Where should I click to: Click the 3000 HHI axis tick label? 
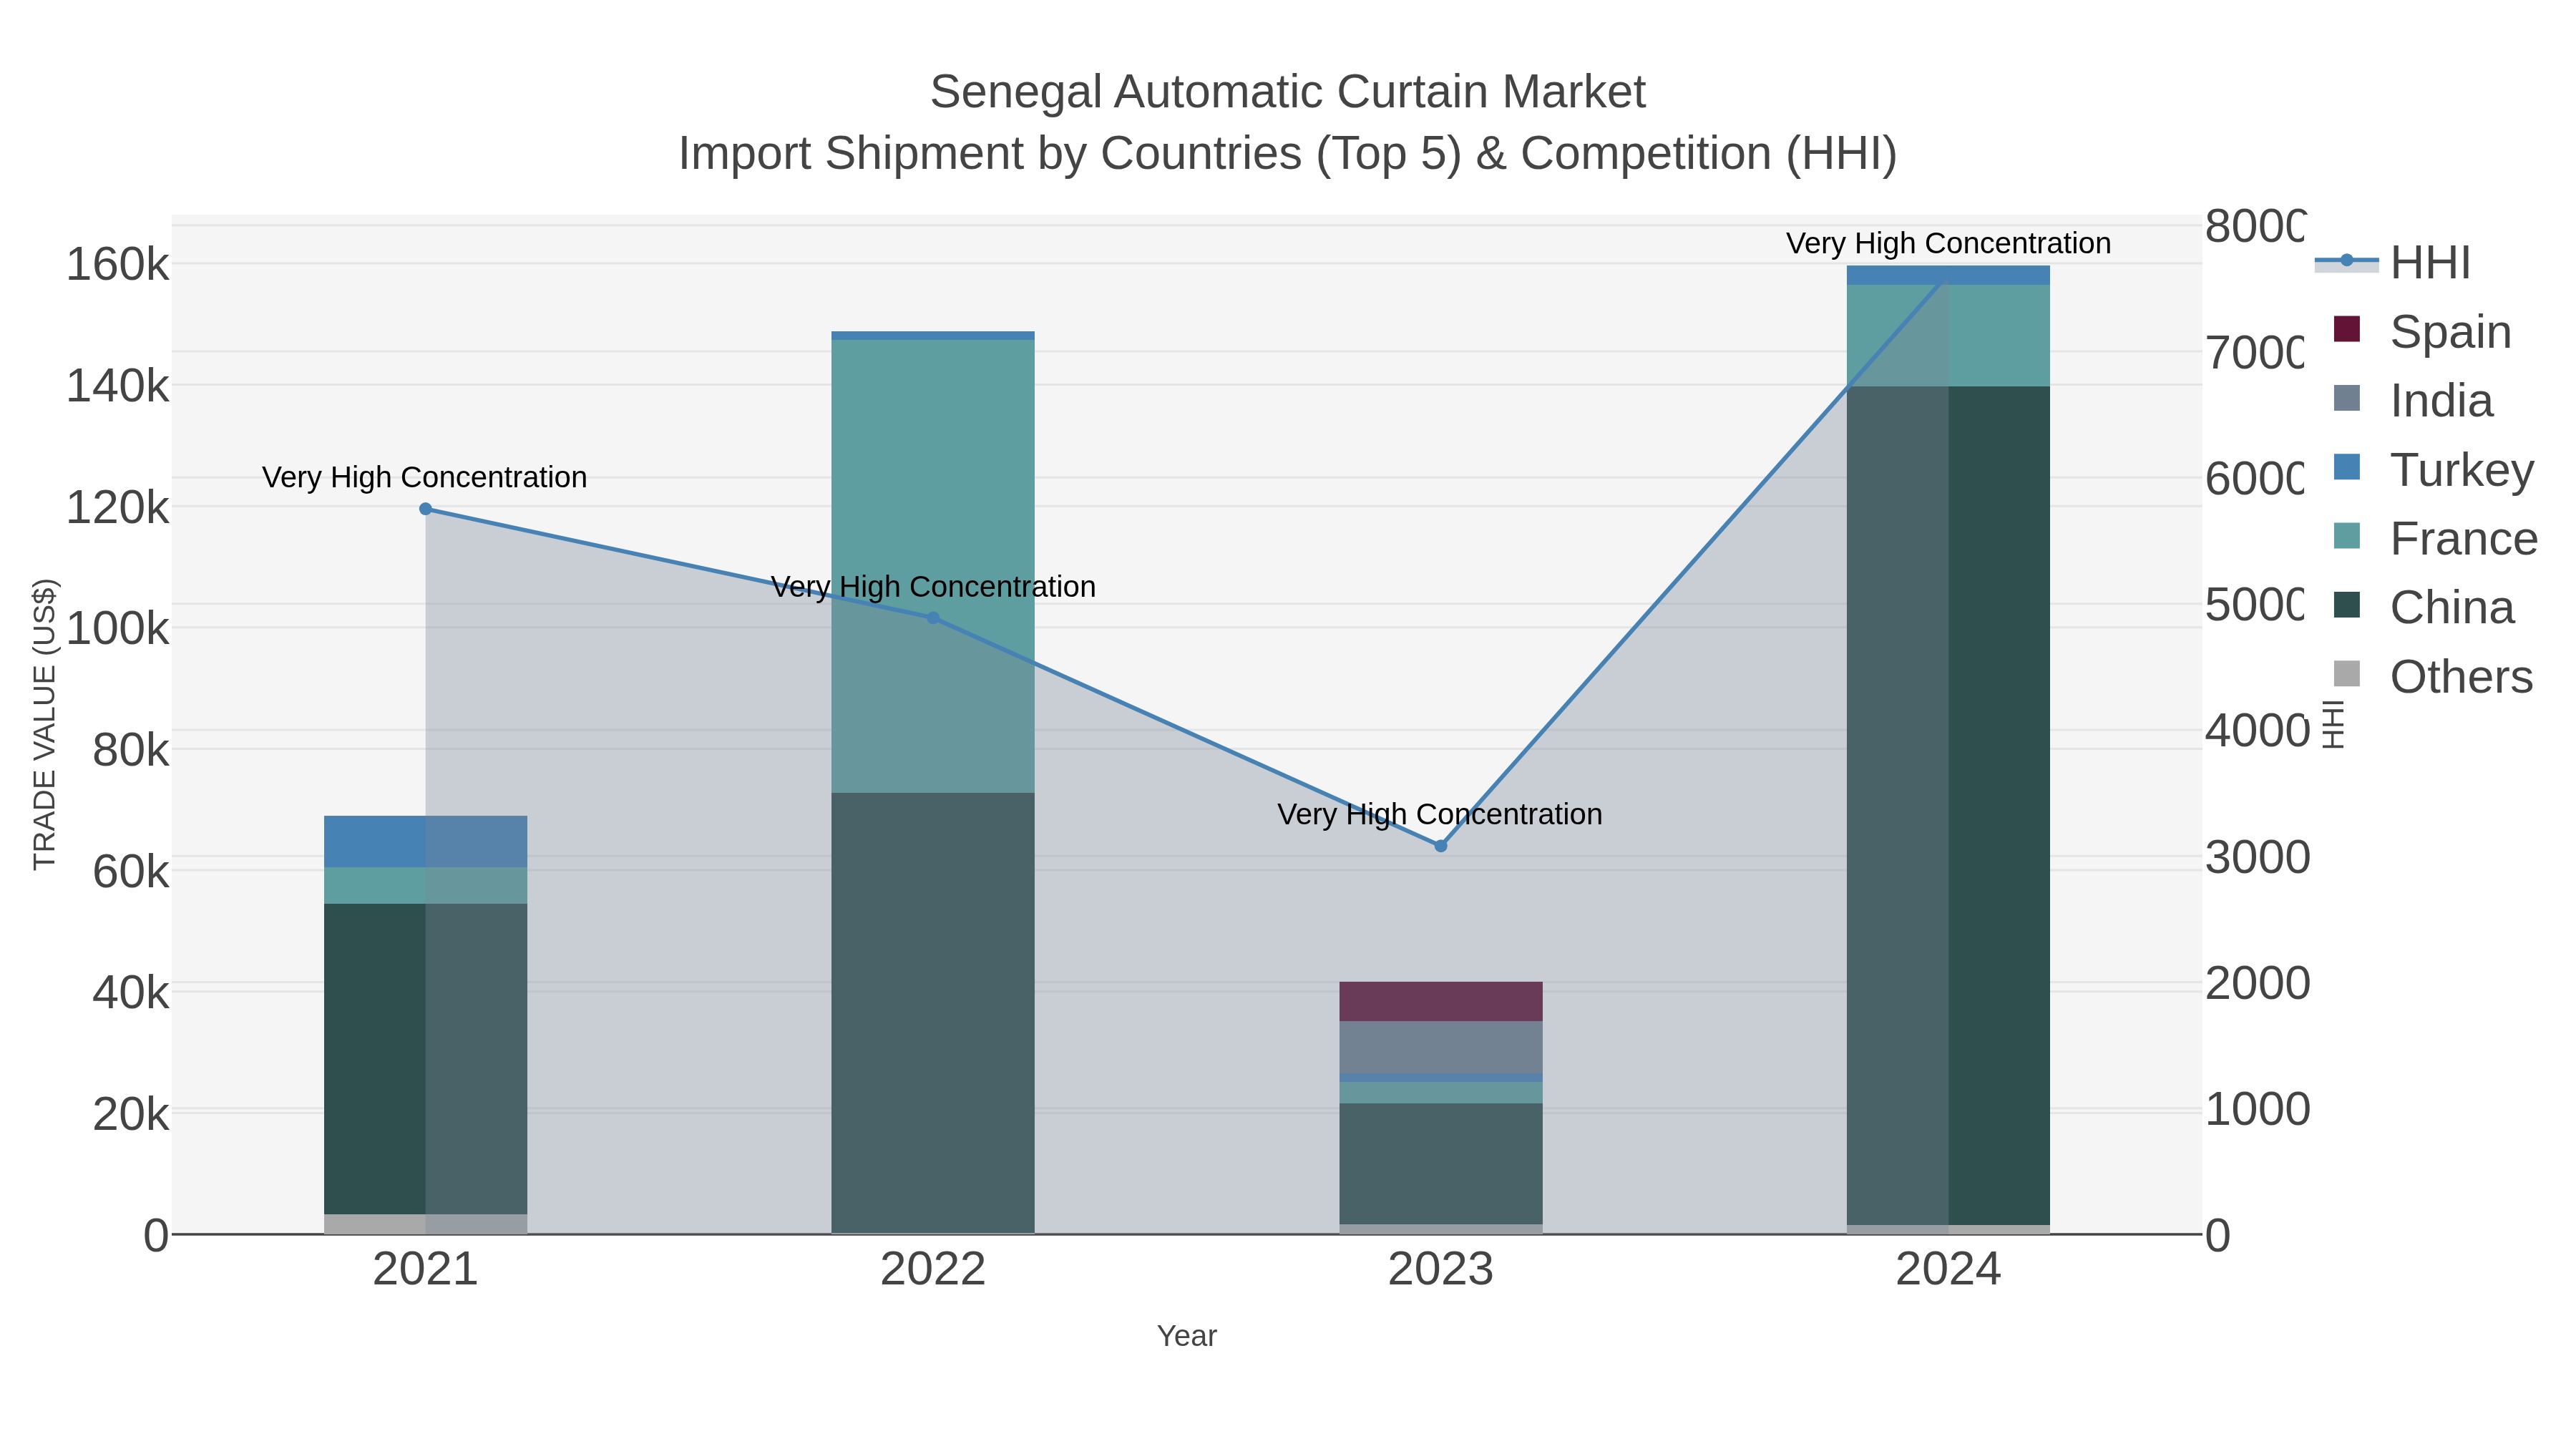pos(2257,857)
